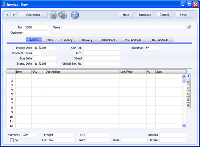Minimize the Invoice window

[x=183, y=5]
